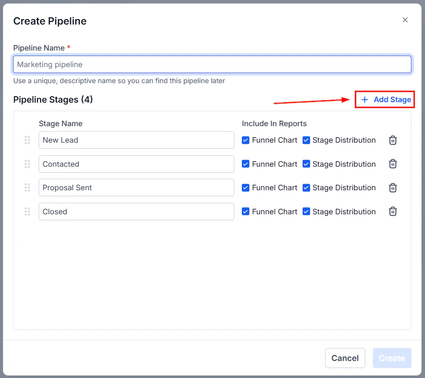Click the drag handle beside Contacted
The width and height of the screenshot is (425, 378).
pyautogui.click(x=28, y=164)
